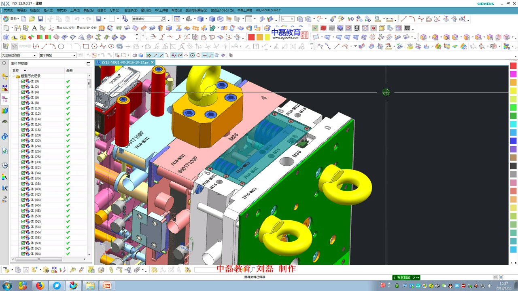Uncheck the 体 (30) checkbox
The height and width of the screenshot is (291, 518).
(x=23, y=162)
